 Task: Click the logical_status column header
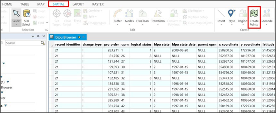tap(141, 44)
